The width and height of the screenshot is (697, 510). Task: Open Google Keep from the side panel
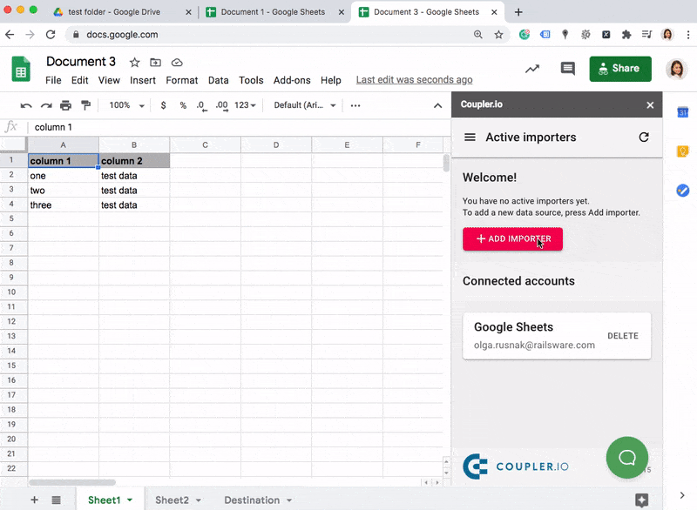(683, 151)
